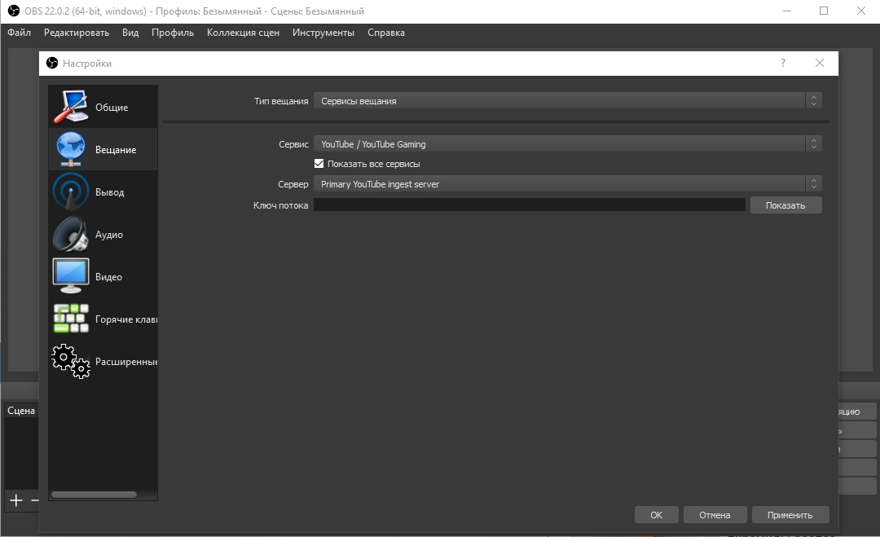Open the Расширенные gears icon

(71, 361)
